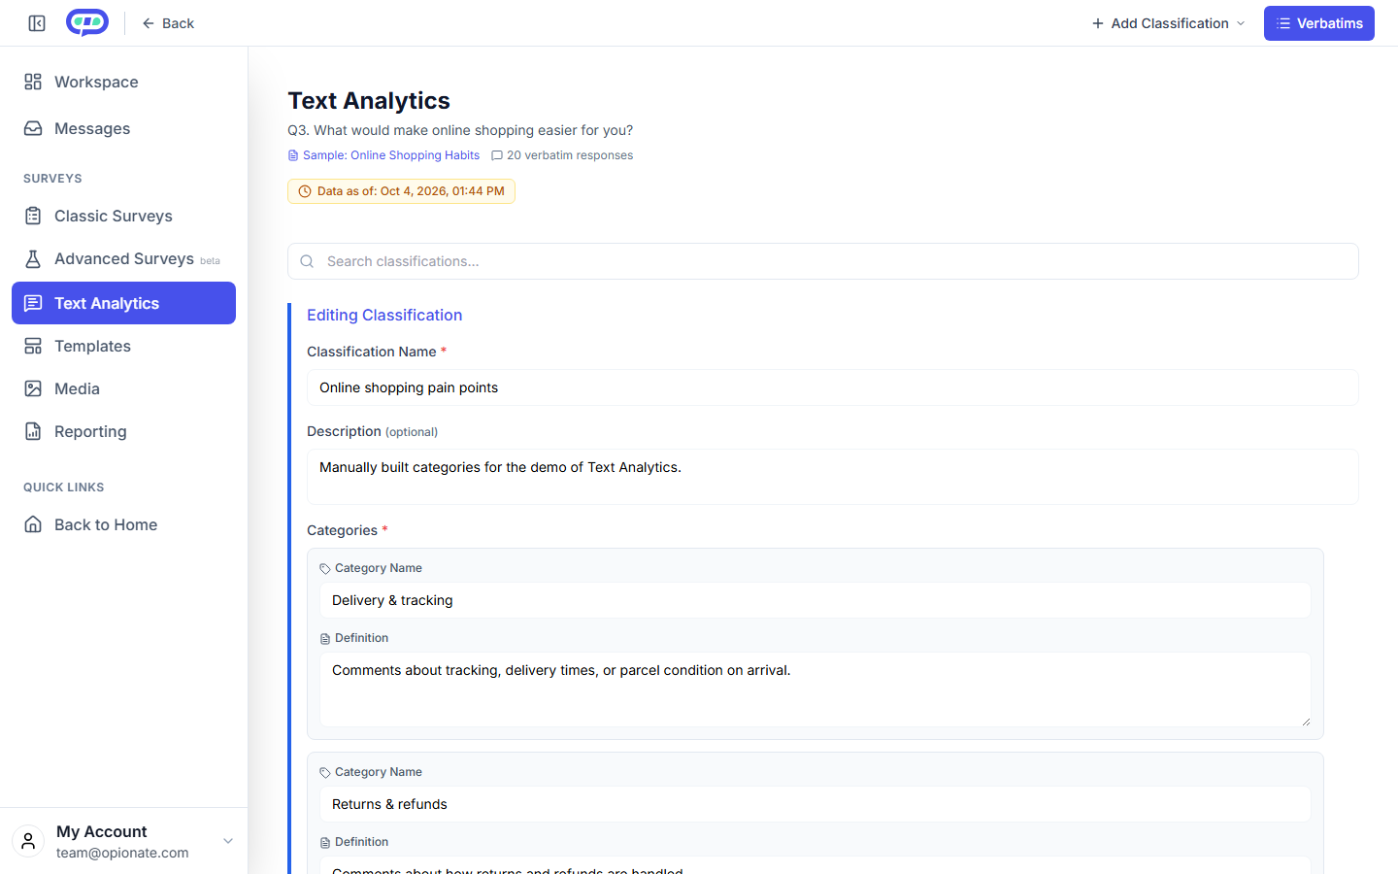Click the 'Data as of: Oct 4, 2026' badge
This screenshot has width=1398, height=874.
pos(401,191)
